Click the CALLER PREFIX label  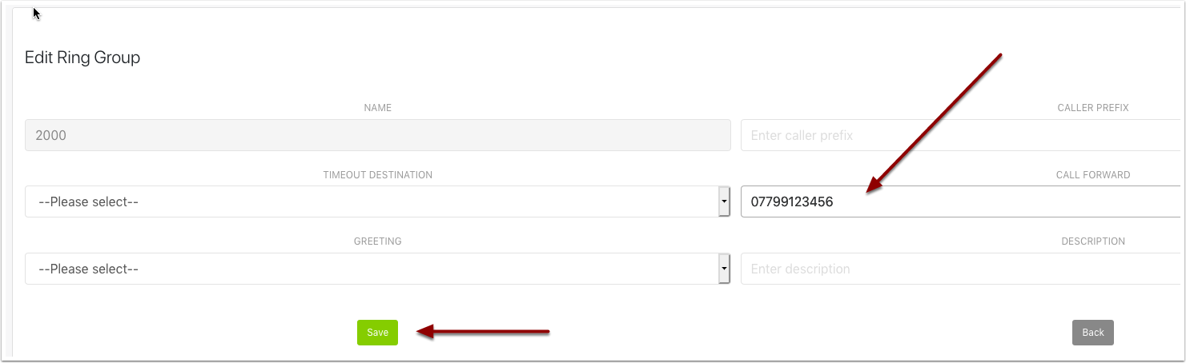(x=1092, y=108)
